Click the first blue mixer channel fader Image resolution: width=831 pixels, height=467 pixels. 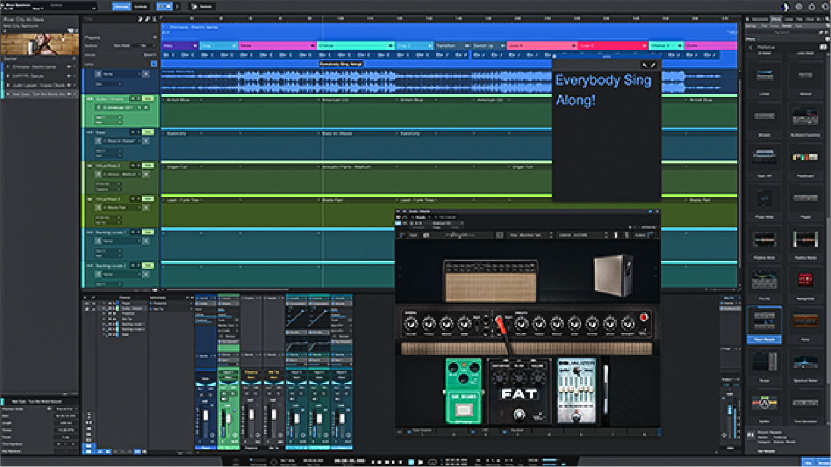coord(206,416)
